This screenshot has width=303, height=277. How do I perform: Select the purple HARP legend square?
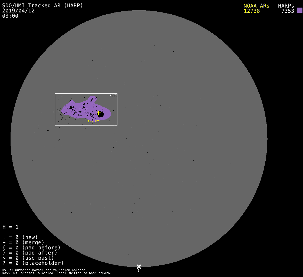[x=299, y=10]
